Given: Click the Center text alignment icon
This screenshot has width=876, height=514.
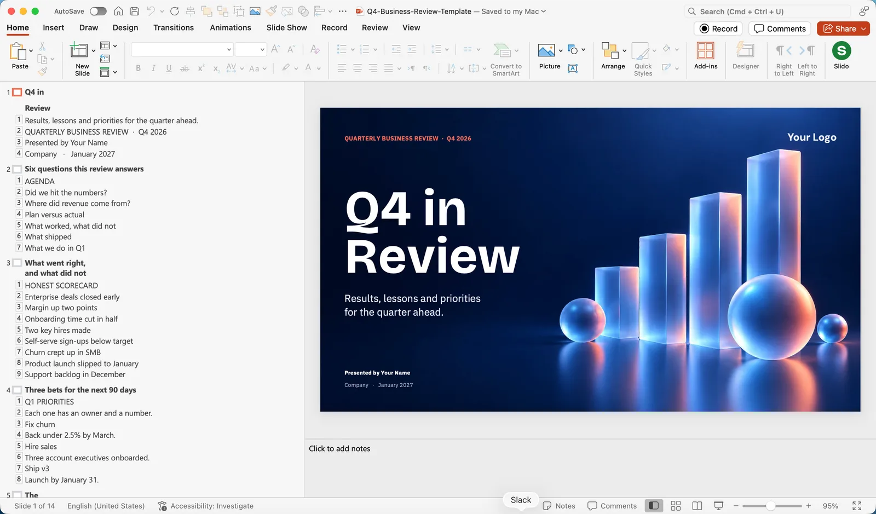Looking at the screenshot, I should (357, 68).
